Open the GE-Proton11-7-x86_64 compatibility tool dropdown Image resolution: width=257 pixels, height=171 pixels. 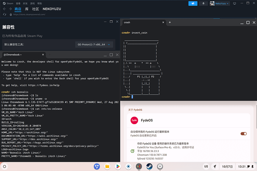click(94, 45)
